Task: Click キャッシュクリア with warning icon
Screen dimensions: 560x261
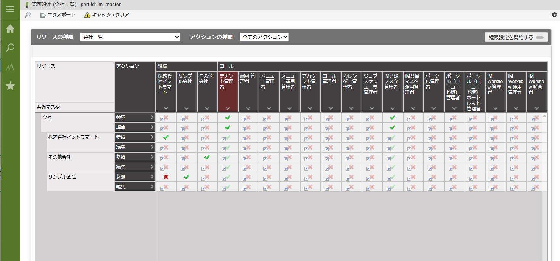Action: tap(106, 15)
